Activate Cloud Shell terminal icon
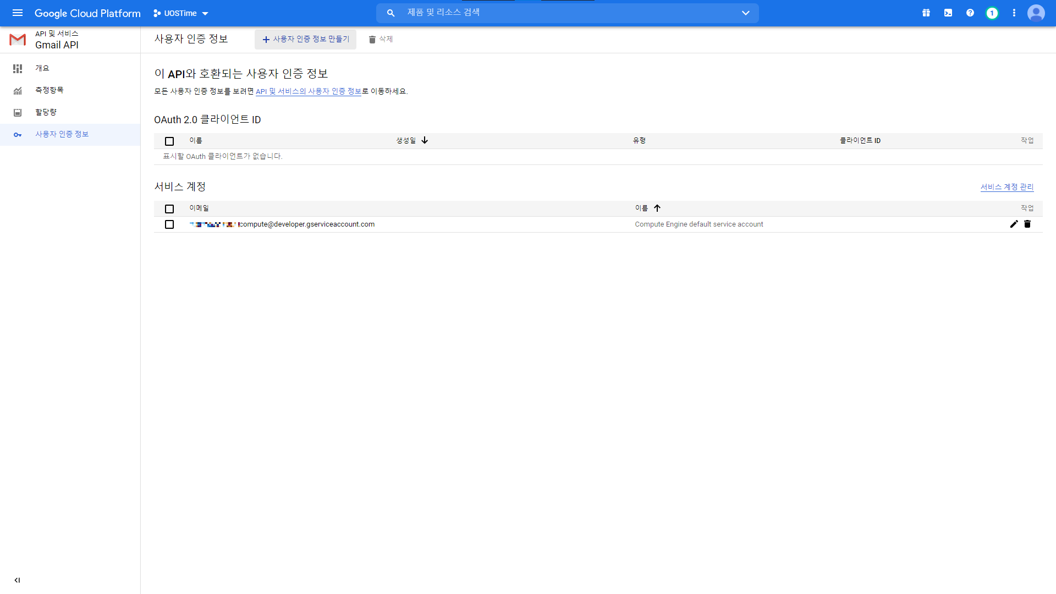1056x594 pixels. [948, 13]
